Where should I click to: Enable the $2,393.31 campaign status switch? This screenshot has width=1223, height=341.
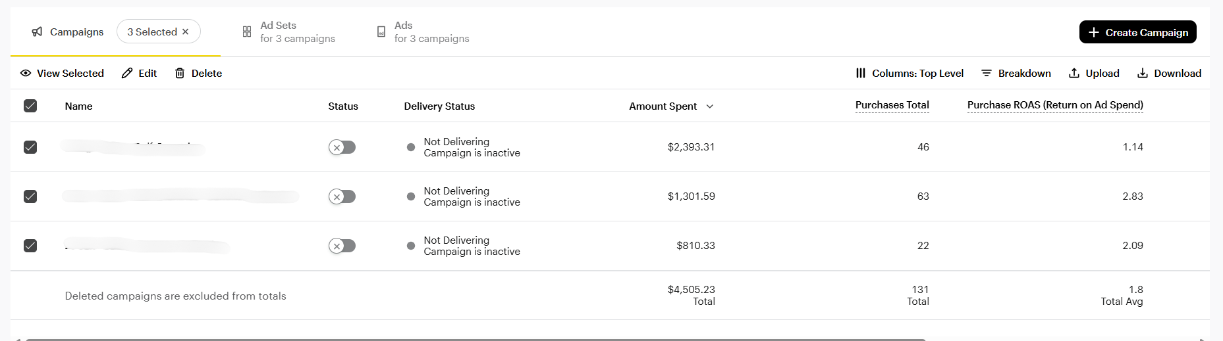[342, 147]
